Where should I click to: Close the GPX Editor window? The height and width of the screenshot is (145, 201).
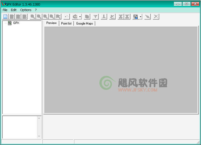click(x=195, y=4)
